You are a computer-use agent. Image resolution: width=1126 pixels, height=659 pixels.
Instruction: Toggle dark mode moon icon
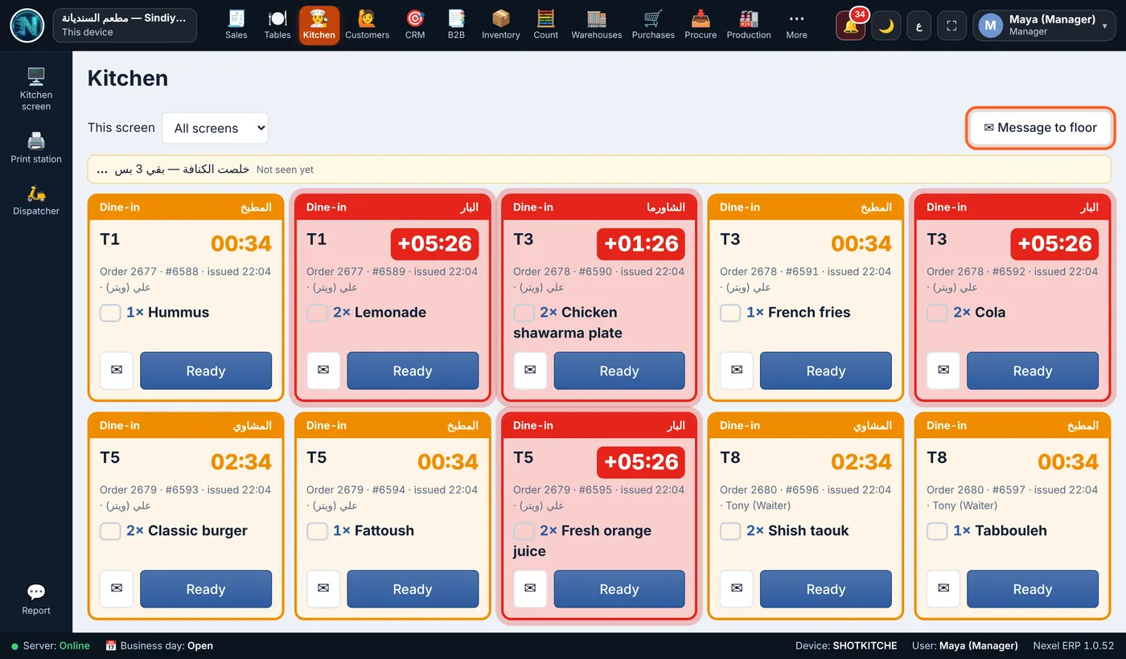pos(886,26)
